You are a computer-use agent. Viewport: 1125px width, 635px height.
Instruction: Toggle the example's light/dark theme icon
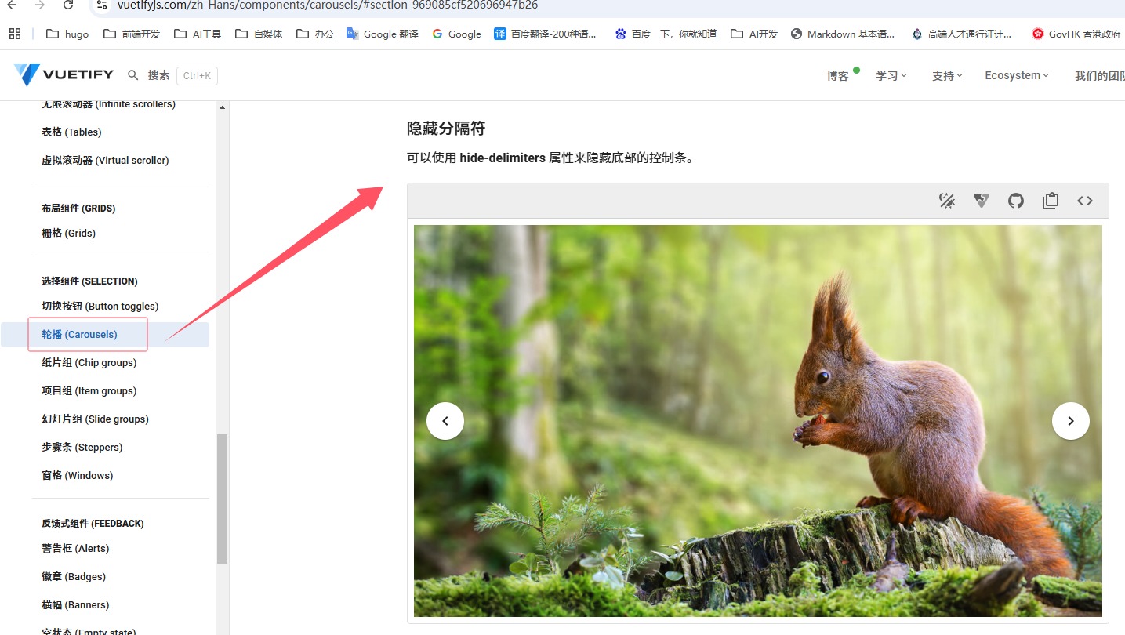click(x=947, y=201)
